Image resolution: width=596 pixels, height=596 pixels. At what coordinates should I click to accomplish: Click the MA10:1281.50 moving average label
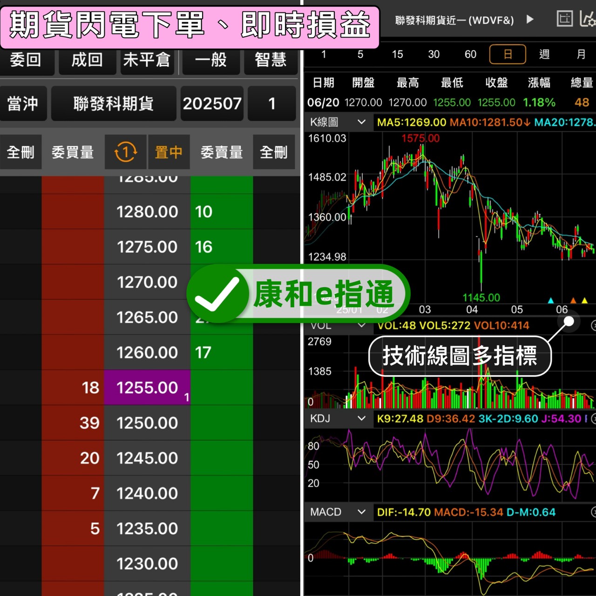pos(490,122)
